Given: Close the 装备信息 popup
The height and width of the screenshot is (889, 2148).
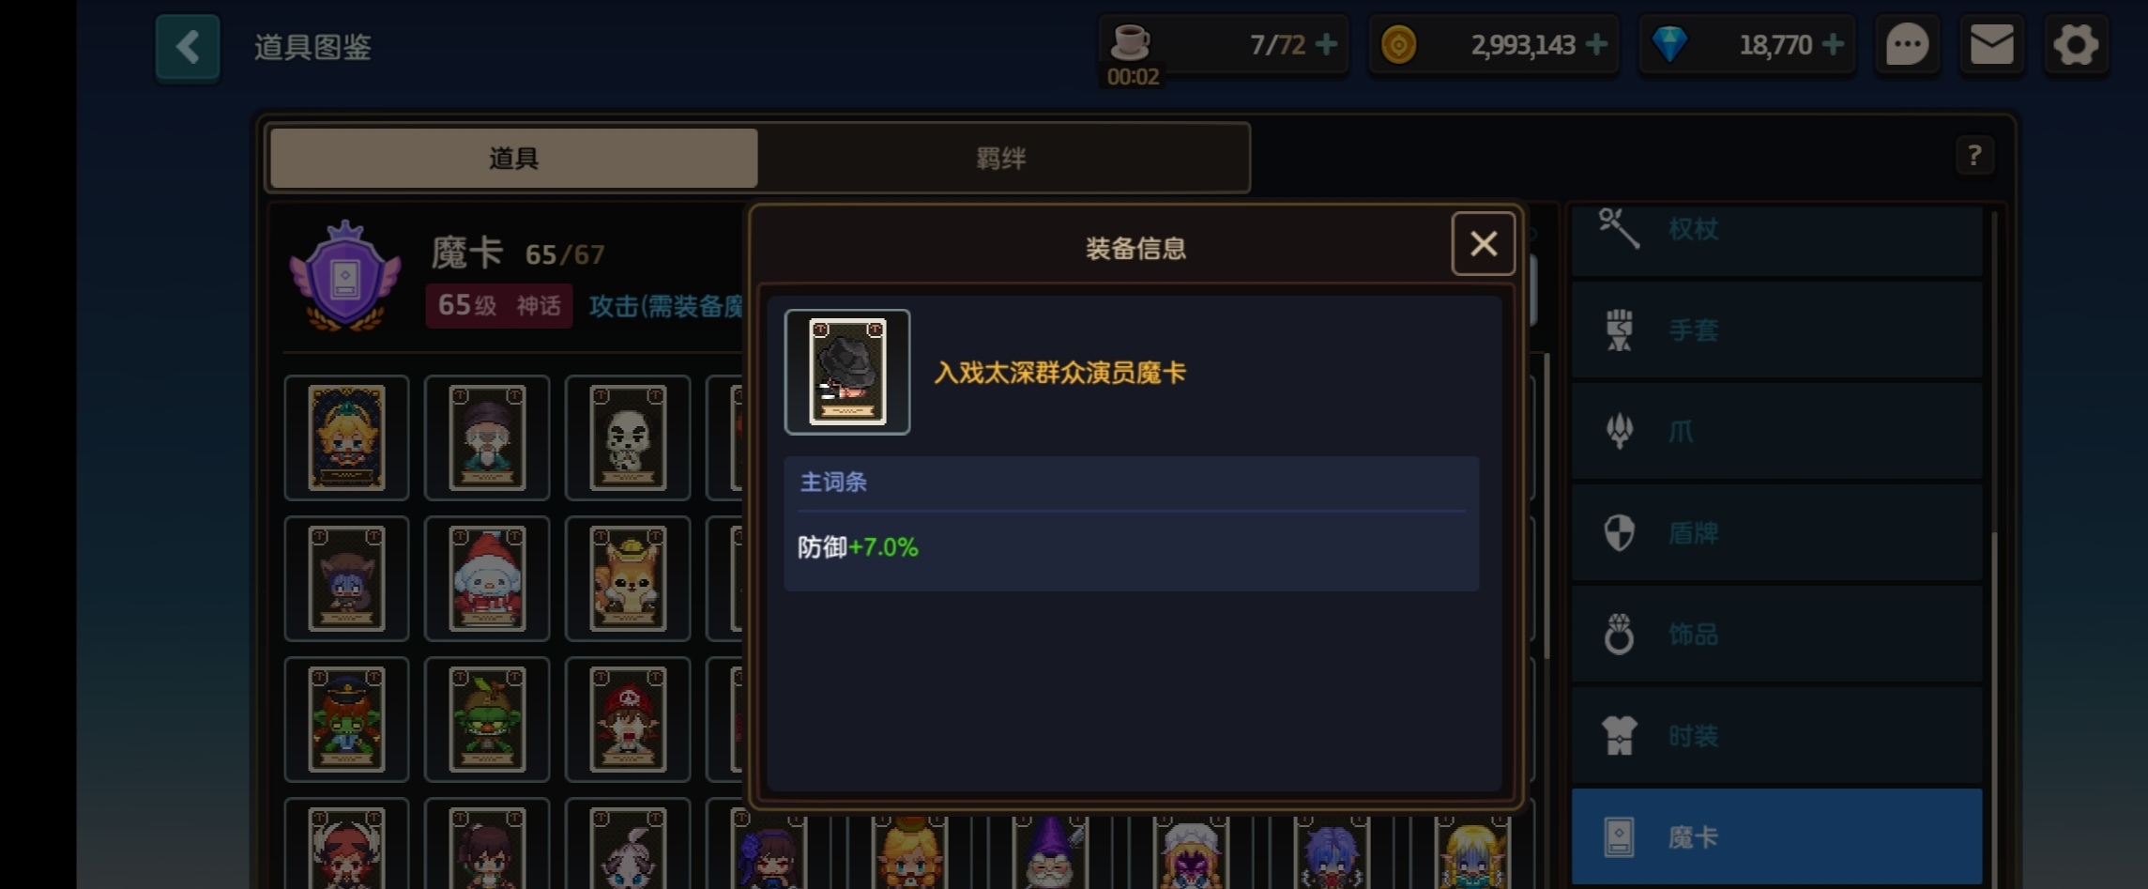Looking at the screenshot, I should click(x=1484, y=244).
